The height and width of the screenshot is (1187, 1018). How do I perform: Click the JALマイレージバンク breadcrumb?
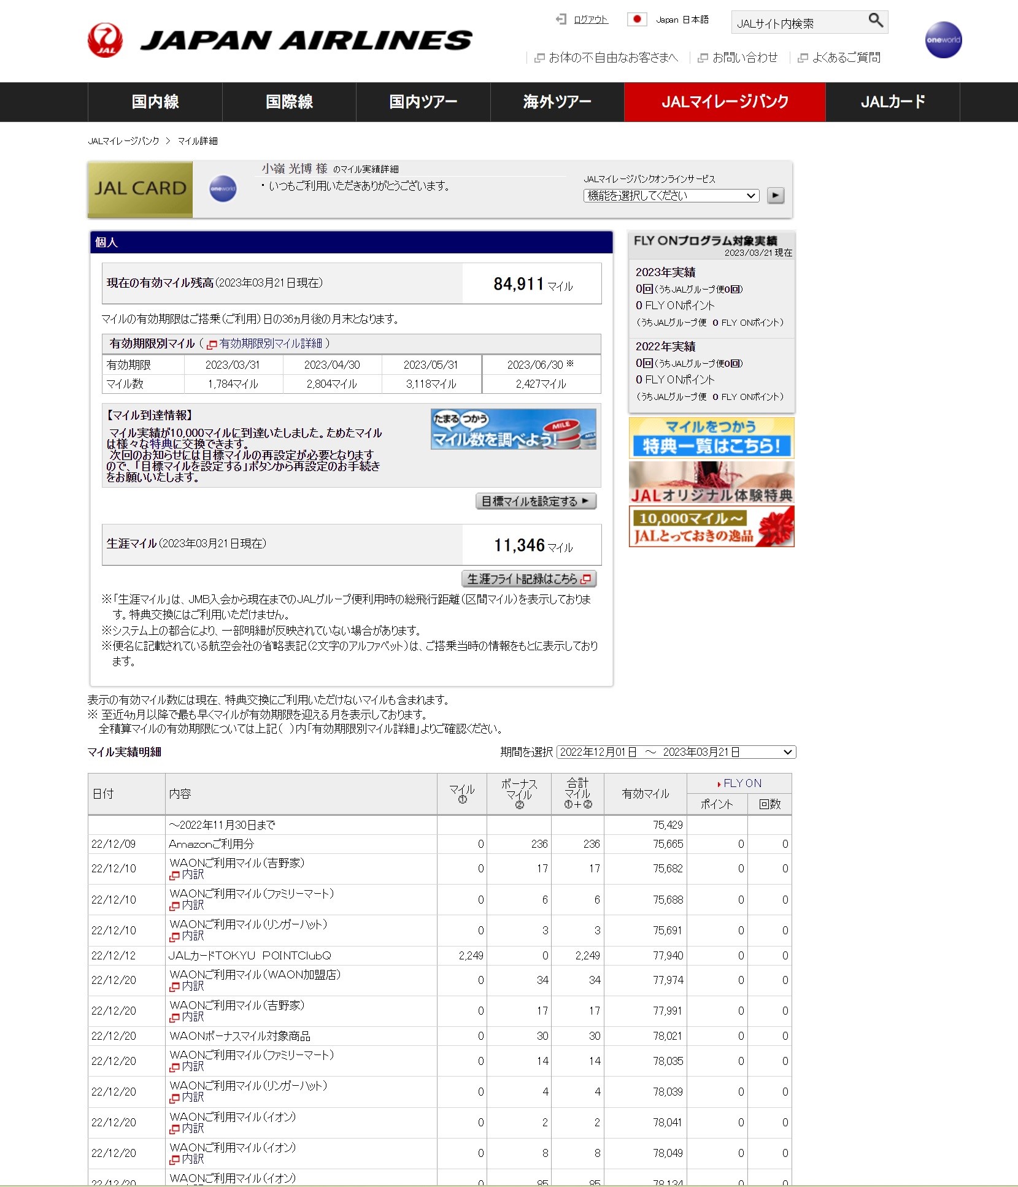[123, 141]
